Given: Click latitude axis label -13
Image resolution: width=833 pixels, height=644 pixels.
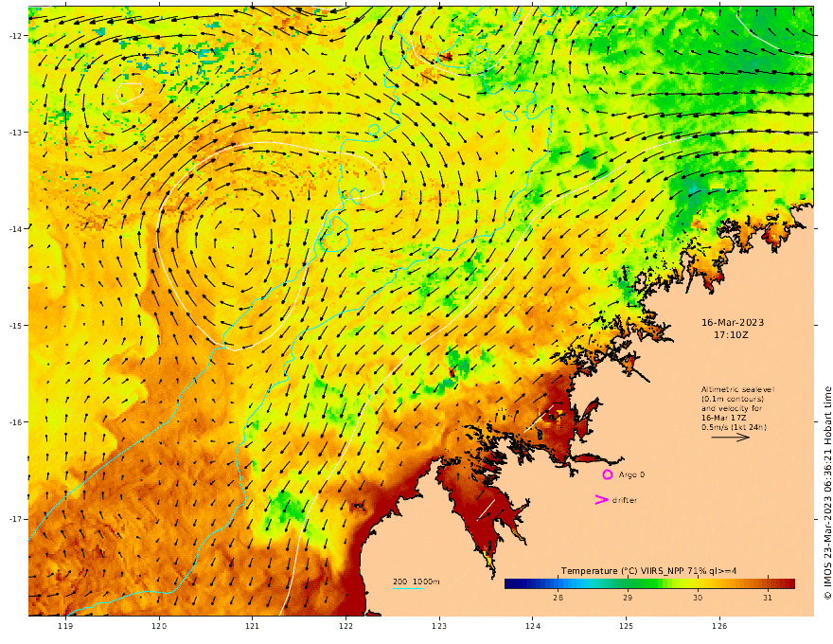Looking at the screenshot, I should (x=15, y=132).
